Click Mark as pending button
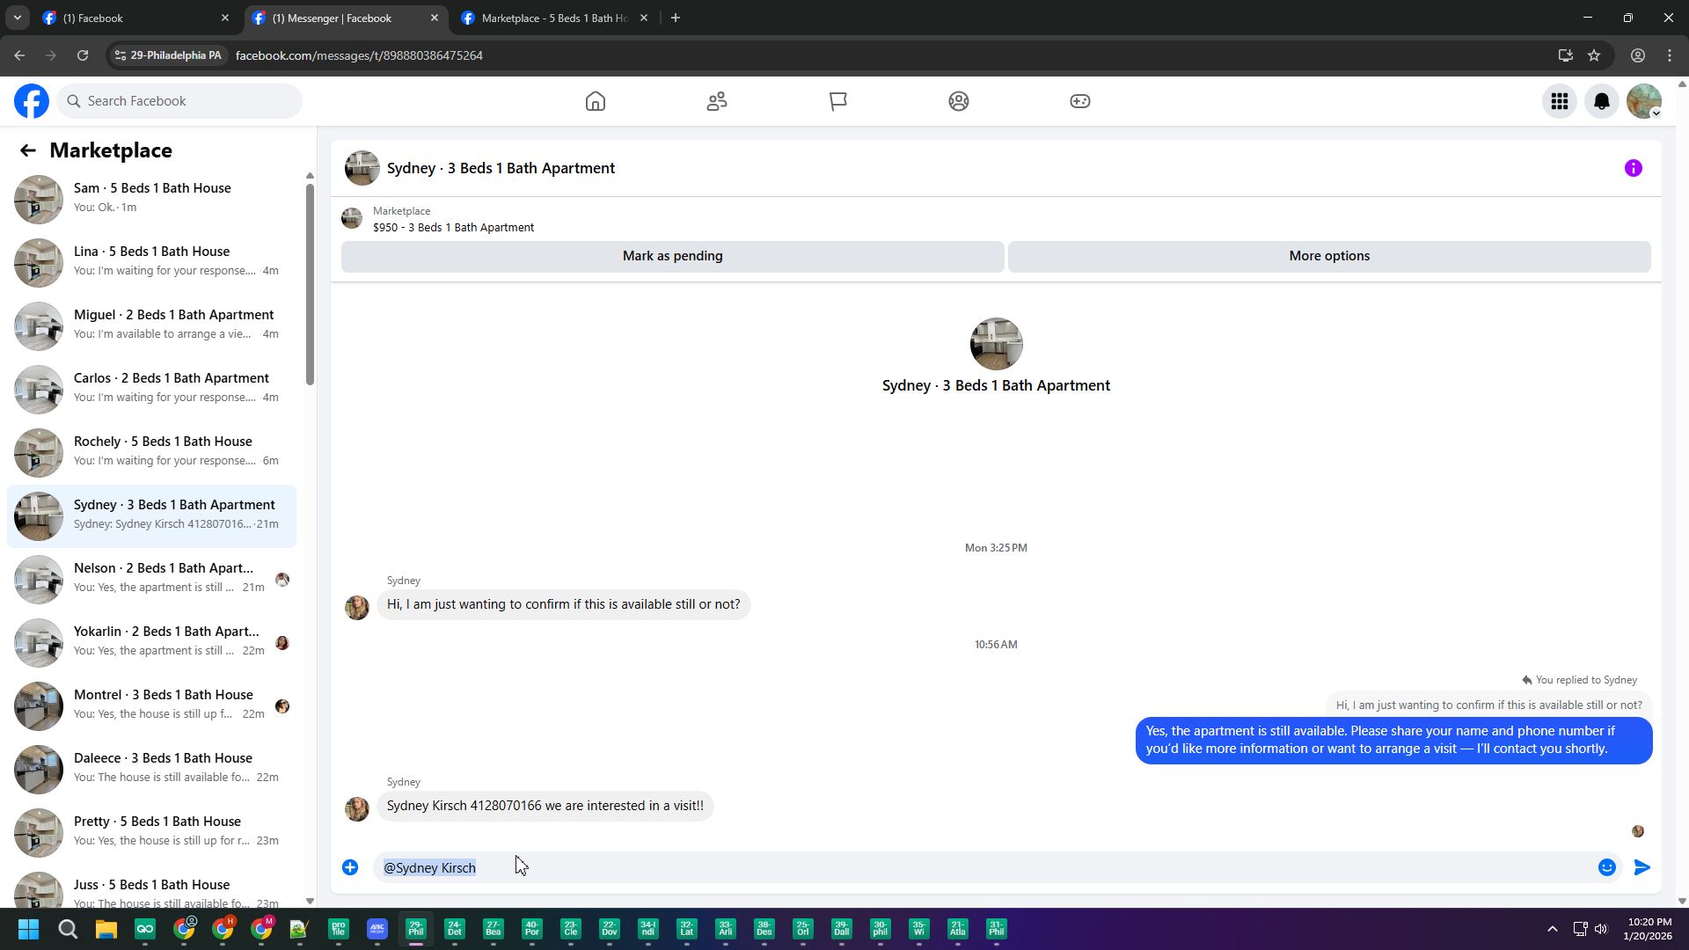The width and height of the screenshot is (1689, 950). pyautogui.click(x=673, y=256)
